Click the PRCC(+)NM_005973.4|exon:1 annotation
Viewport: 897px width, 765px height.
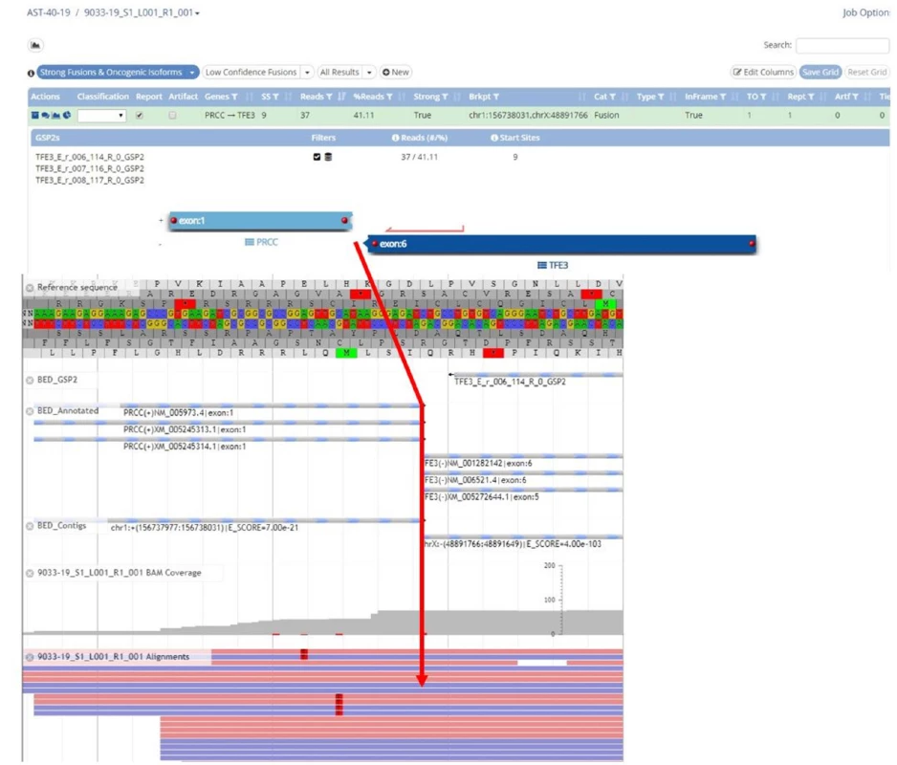[179, 412]
